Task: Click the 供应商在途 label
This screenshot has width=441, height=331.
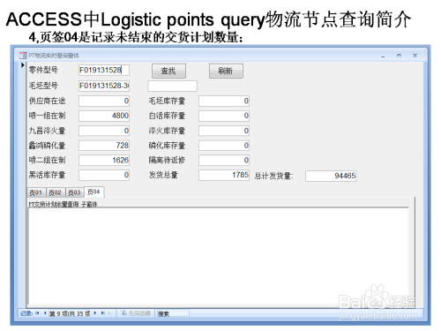Action: [x=47, y=101]
